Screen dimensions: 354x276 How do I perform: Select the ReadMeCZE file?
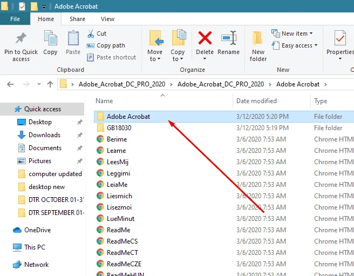pyautogui.click(x=124, y=264)
